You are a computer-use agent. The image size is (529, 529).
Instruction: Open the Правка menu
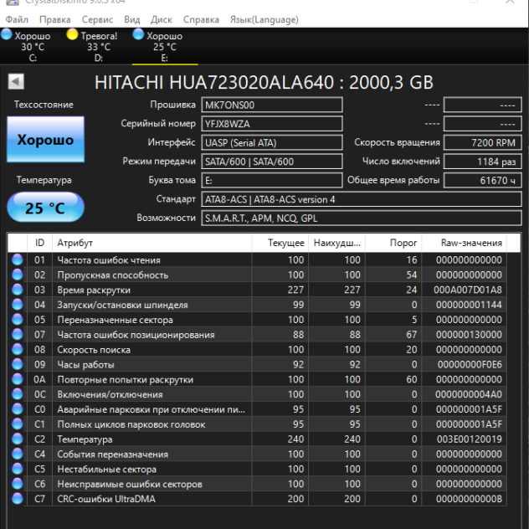click(55, 19)
